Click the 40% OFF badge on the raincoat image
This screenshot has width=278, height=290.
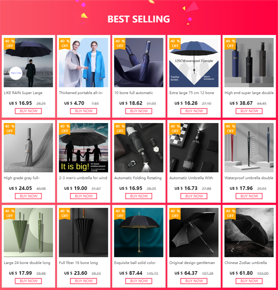(65, 44)
